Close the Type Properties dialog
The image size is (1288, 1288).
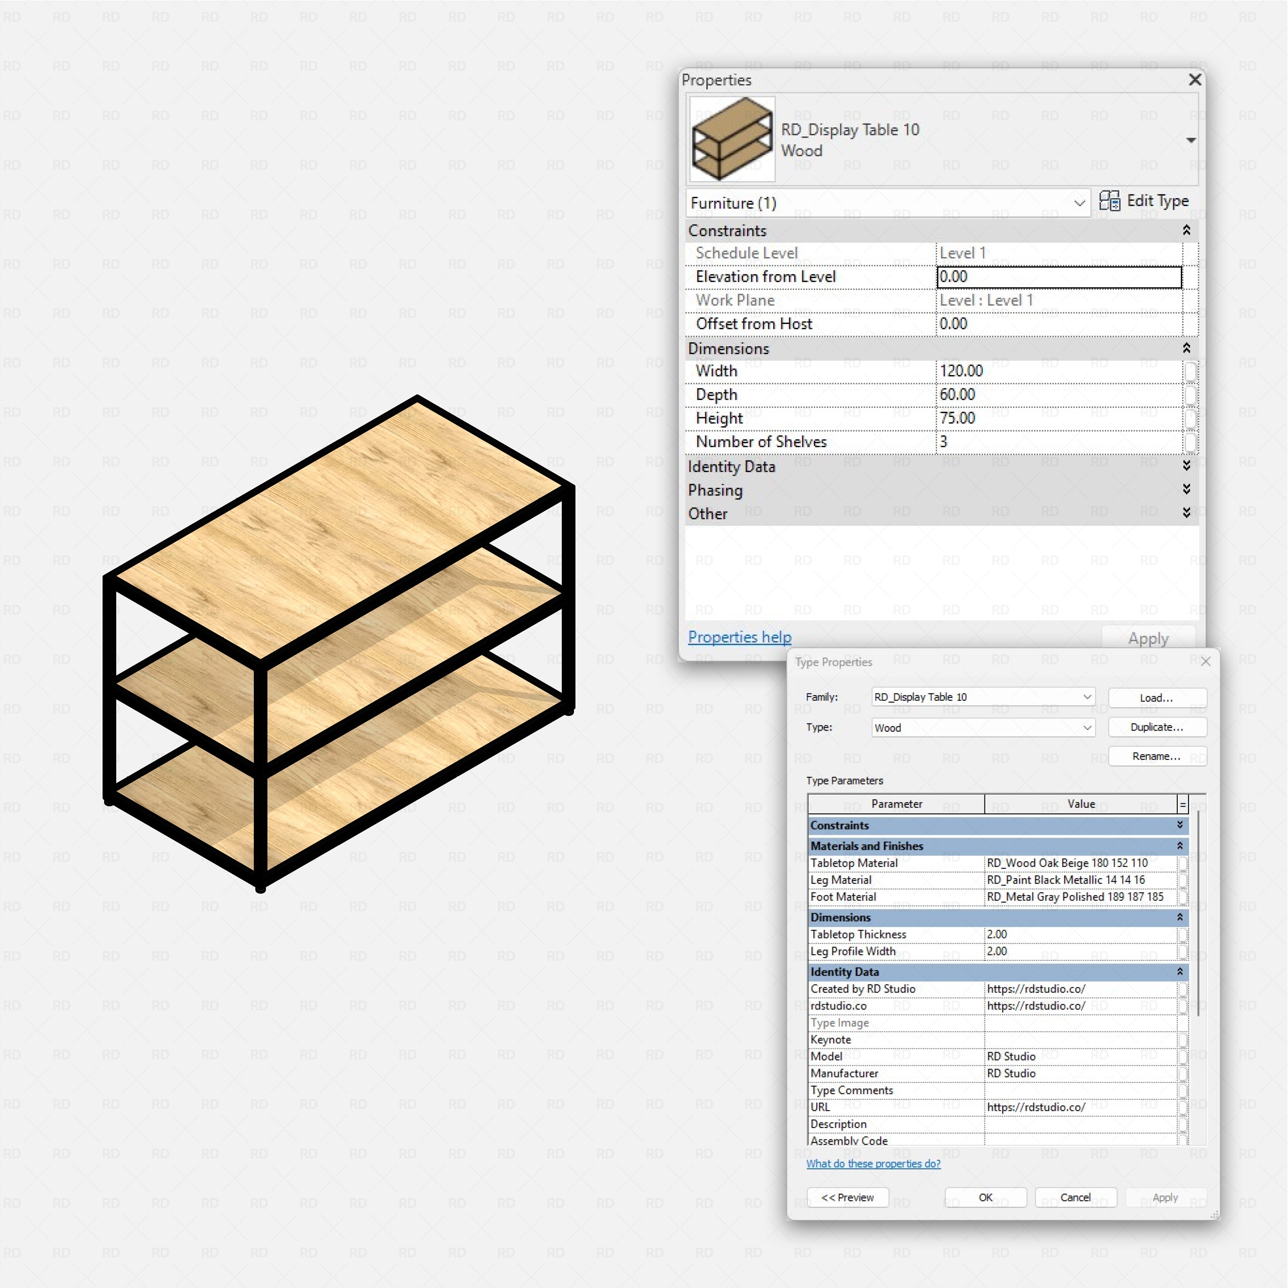(x=1205, y=661)
